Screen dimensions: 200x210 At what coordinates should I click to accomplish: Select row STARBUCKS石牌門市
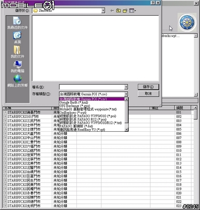97,197
